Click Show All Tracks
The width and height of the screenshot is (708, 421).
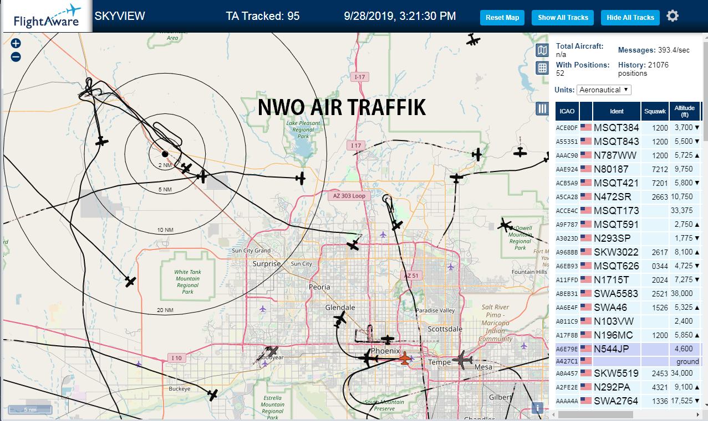pyautogui.click(x=563, y=17)
